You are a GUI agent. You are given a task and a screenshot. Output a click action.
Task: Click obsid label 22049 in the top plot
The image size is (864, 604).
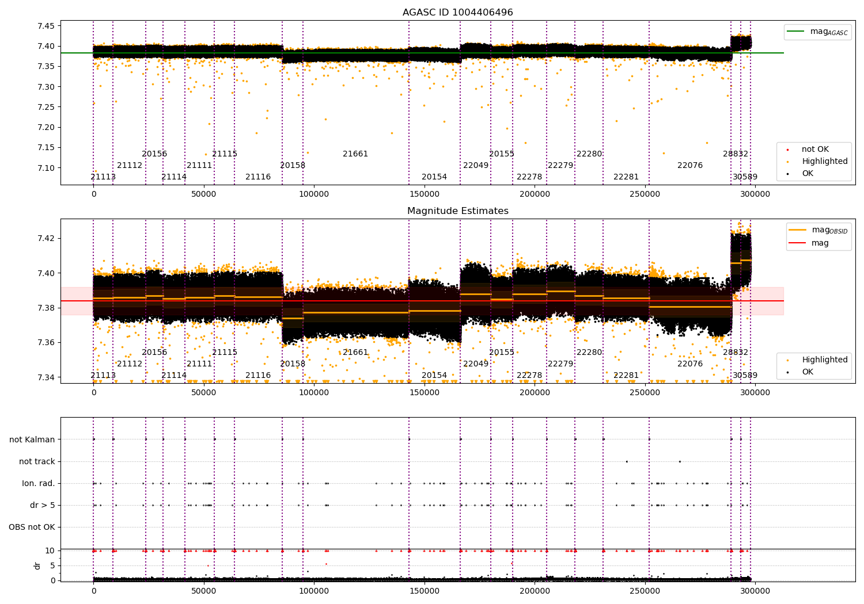(476, 166)
